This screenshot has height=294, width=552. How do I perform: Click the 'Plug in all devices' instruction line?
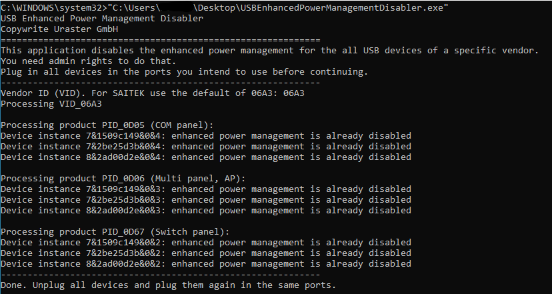coord(184,71)
